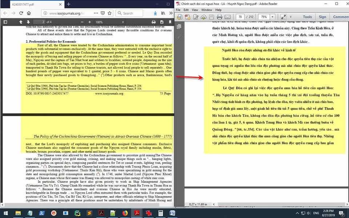Open the Firefox Library menu

pos(163,13)
